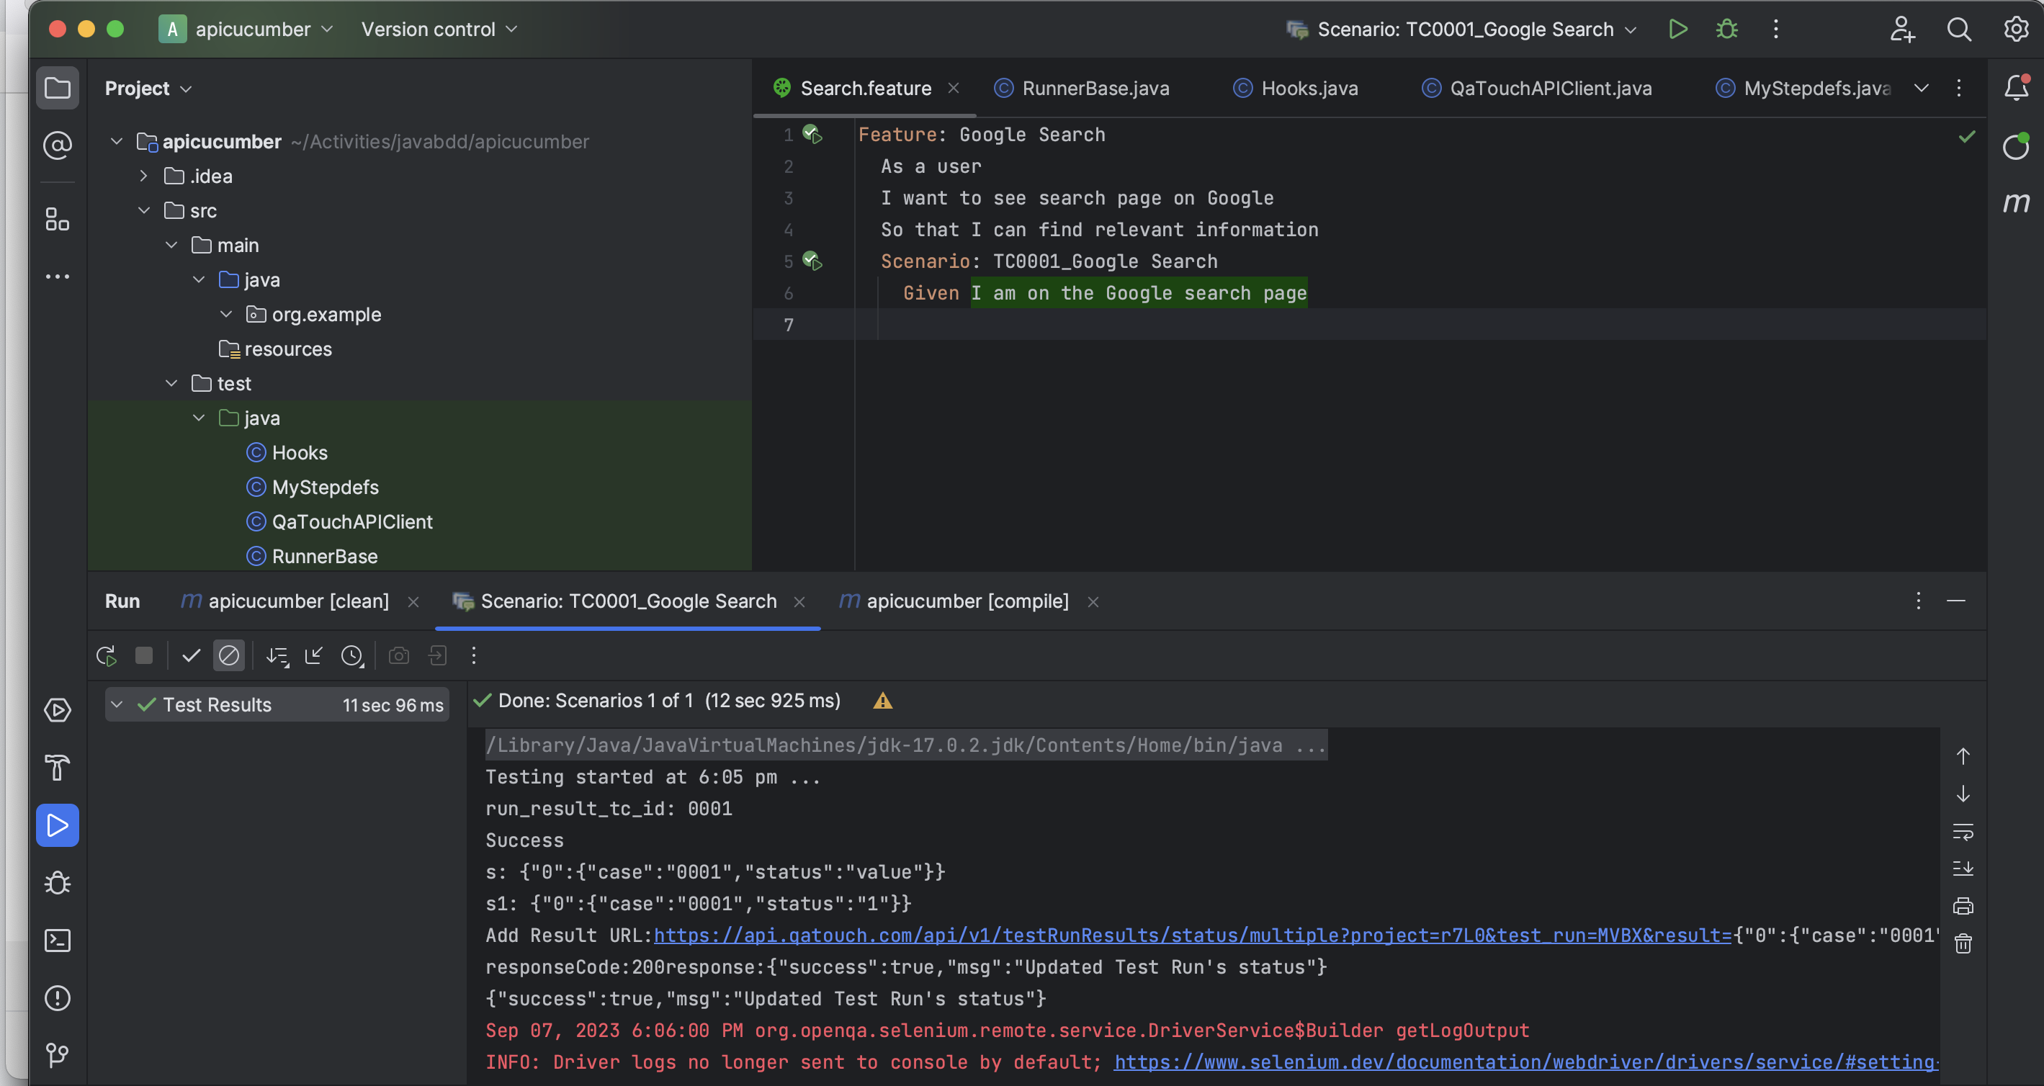The width and height of the screenshot is (2044, 1086).
Task: Open the Structure tool window icon
Action: pos(57,219)
